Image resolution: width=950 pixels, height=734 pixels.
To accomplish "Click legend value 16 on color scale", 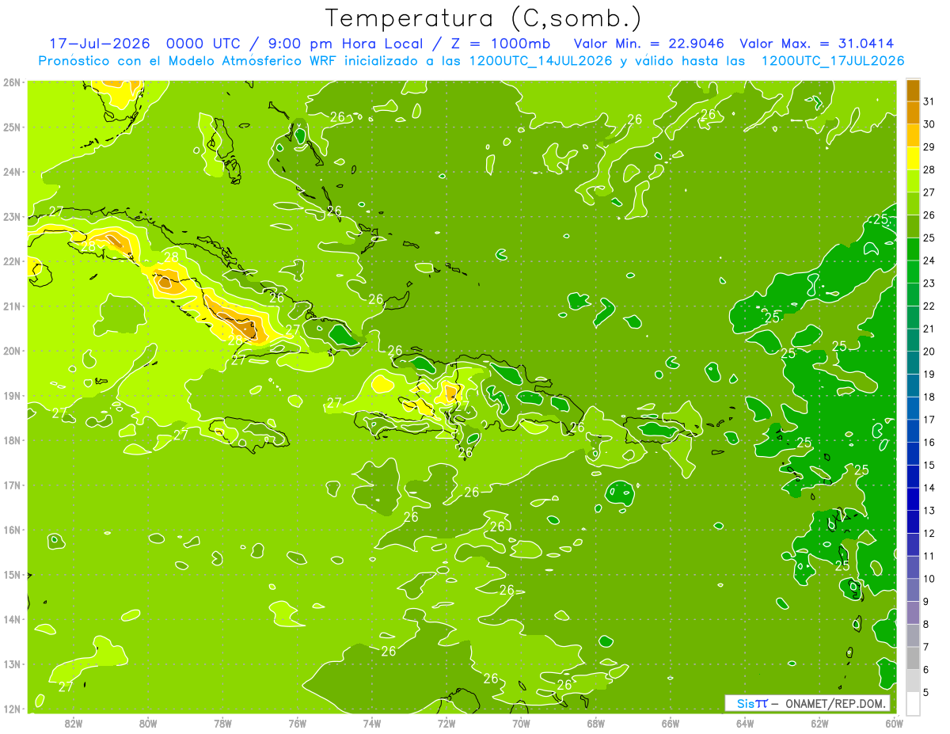I will coord(929,442).
